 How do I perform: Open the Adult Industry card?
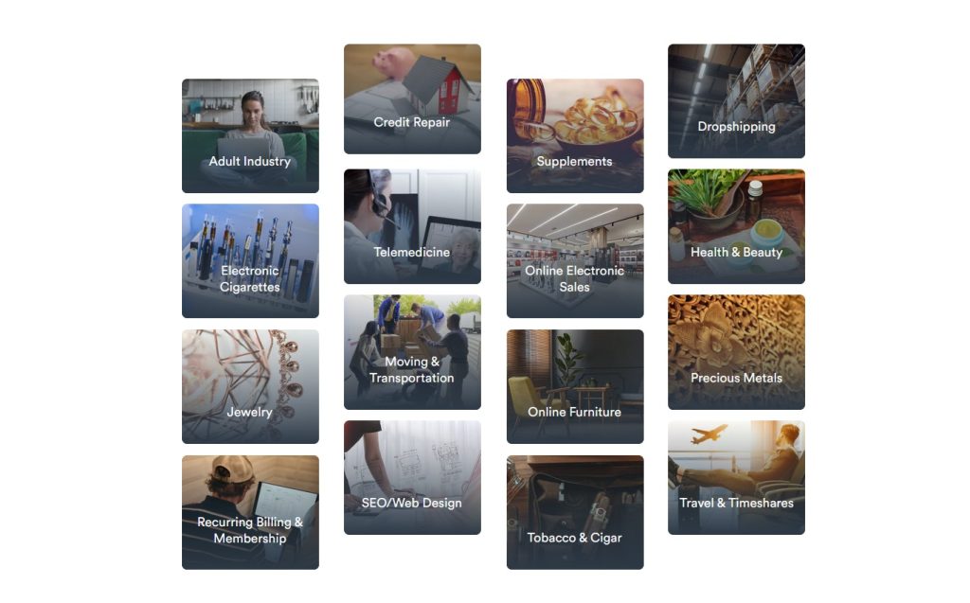[250, 135]
